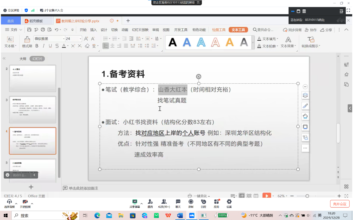Click the orange slideshow play button

[x=267, y=196]
